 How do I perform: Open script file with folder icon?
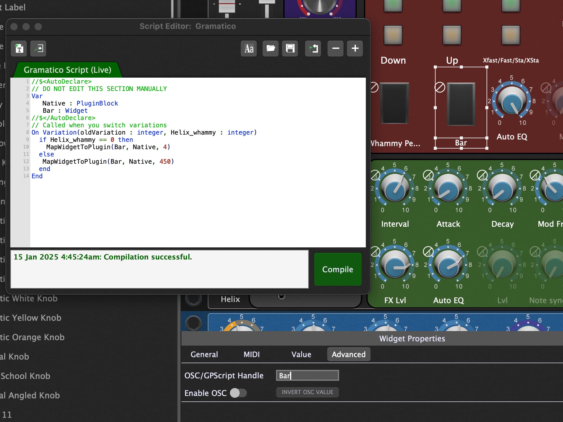pyautogui.click(x=271, y=49)
